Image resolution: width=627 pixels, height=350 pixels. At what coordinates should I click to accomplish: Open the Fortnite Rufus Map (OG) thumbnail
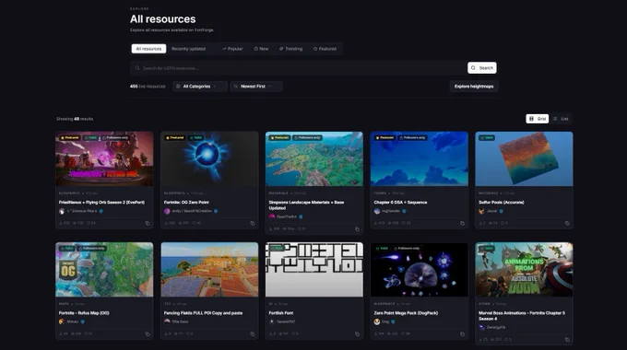click(x=104, y=270)
